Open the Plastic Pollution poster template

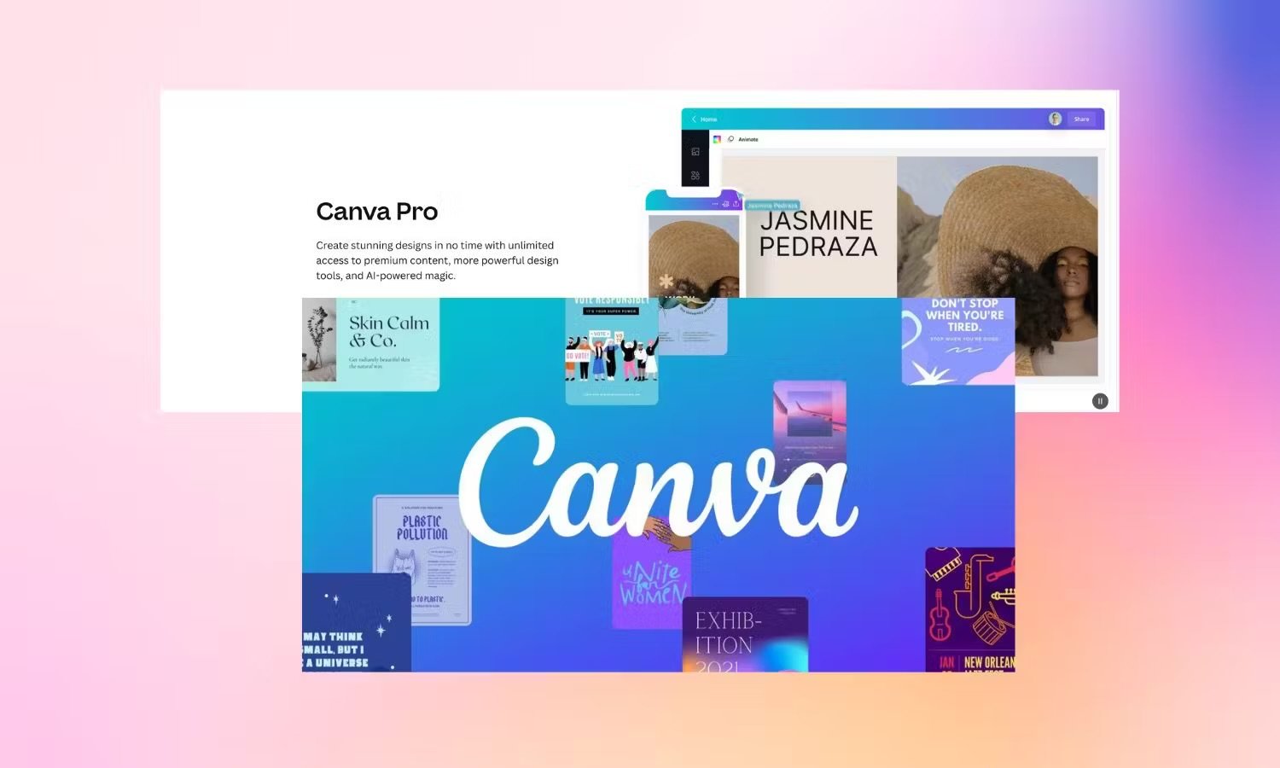pyautogui.click(x=422, y=559)
